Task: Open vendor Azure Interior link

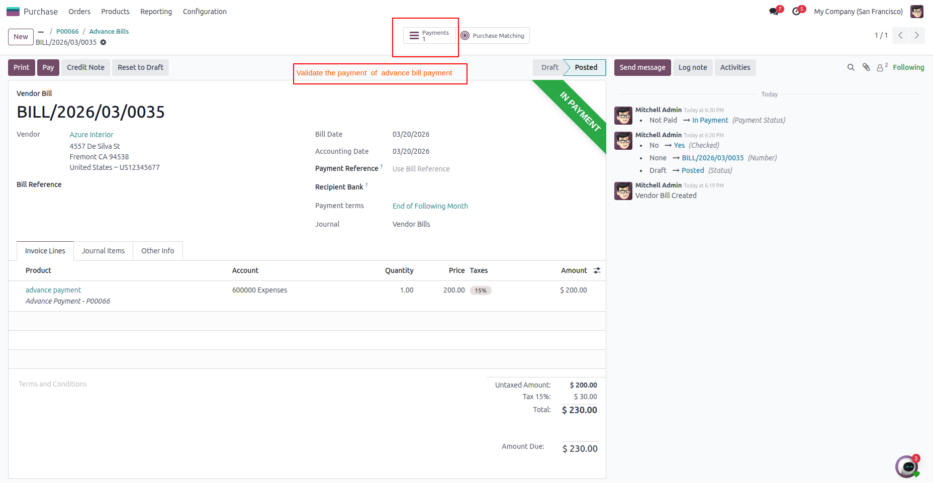Action: pos(91,135)
